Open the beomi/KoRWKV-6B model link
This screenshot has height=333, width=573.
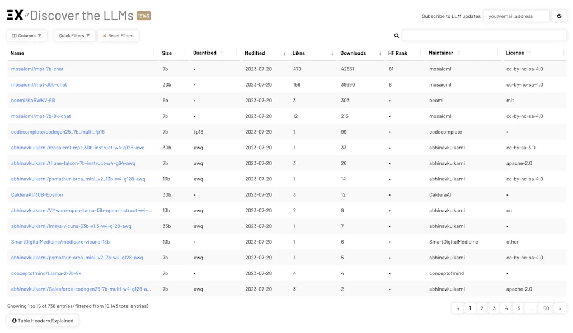[35, 100]
